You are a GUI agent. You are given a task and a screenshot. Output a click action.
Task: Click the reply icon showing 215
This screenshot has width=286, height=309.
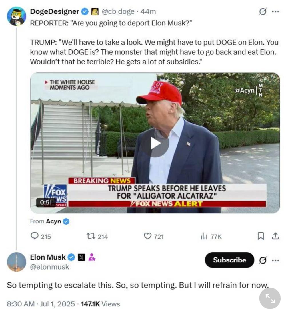pos(35,236)
